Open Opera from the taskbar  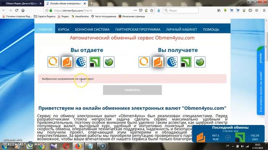point(66,146)
